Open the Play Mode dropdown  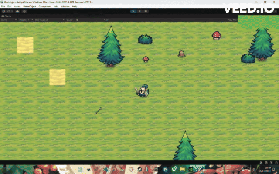(x=232, y=20)
